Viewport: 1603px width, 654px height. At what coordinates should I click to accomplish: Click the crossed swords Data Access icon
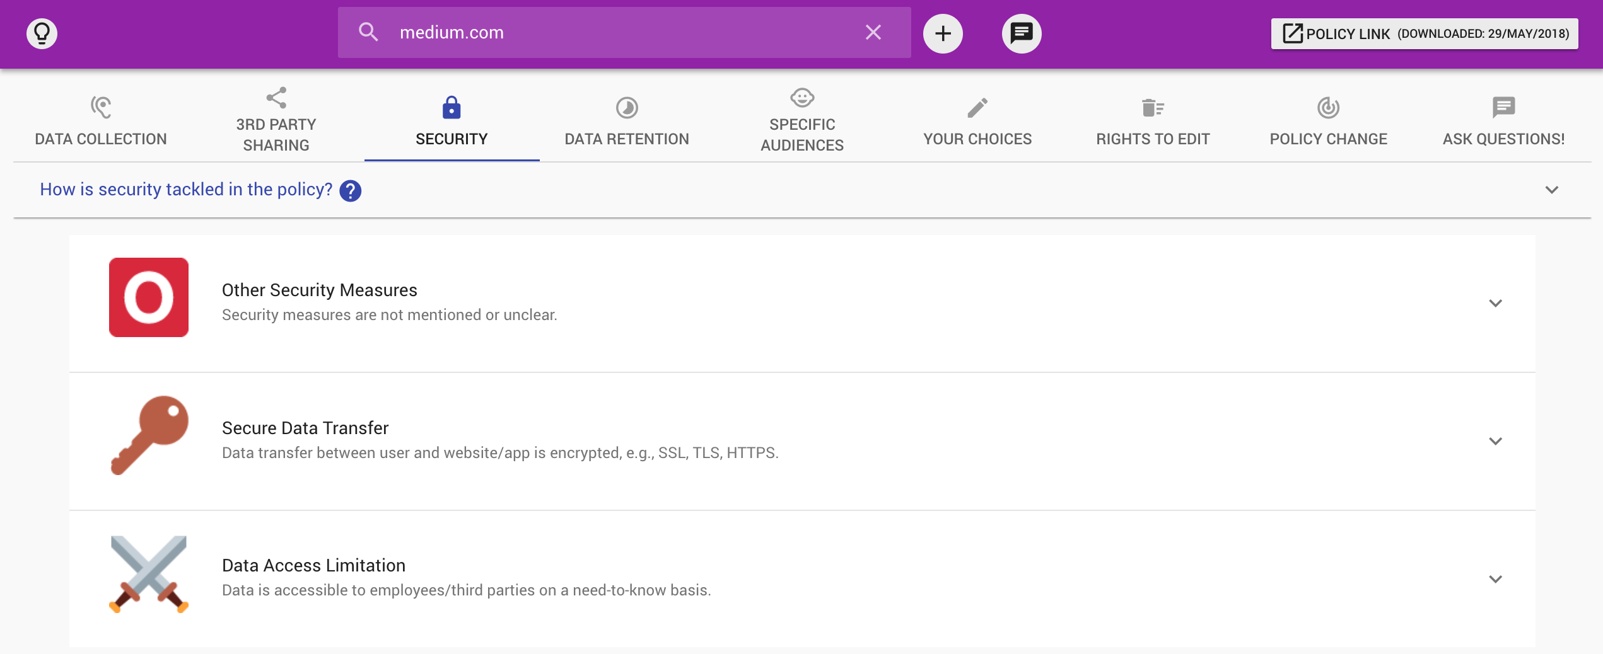pos(149,573)
